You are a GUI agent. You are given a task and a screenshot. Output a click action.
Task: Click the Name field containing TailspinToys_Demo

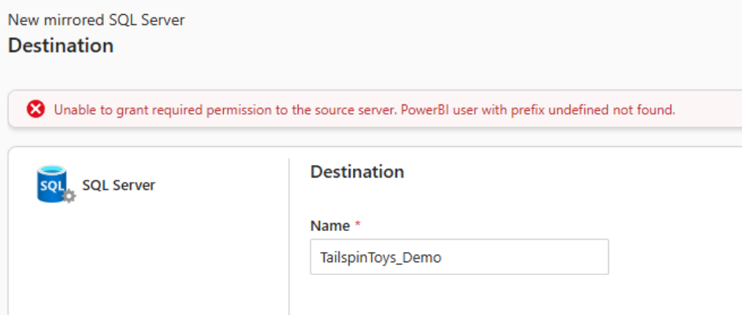(x=459, y=257)
